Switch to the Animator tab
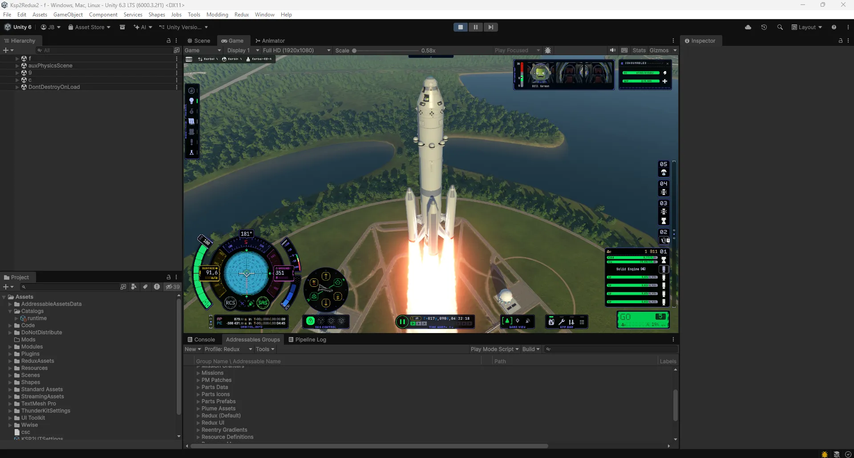Image resolution: width=854 pixels, height=458 pixels. point(270,40)
